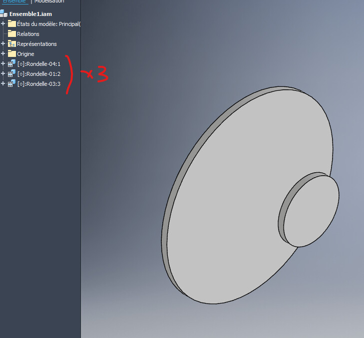Click the Ensemble1.iam assembly root icon

3,14
